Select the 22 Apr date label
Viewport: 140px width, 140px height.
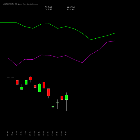coord(39,133)
